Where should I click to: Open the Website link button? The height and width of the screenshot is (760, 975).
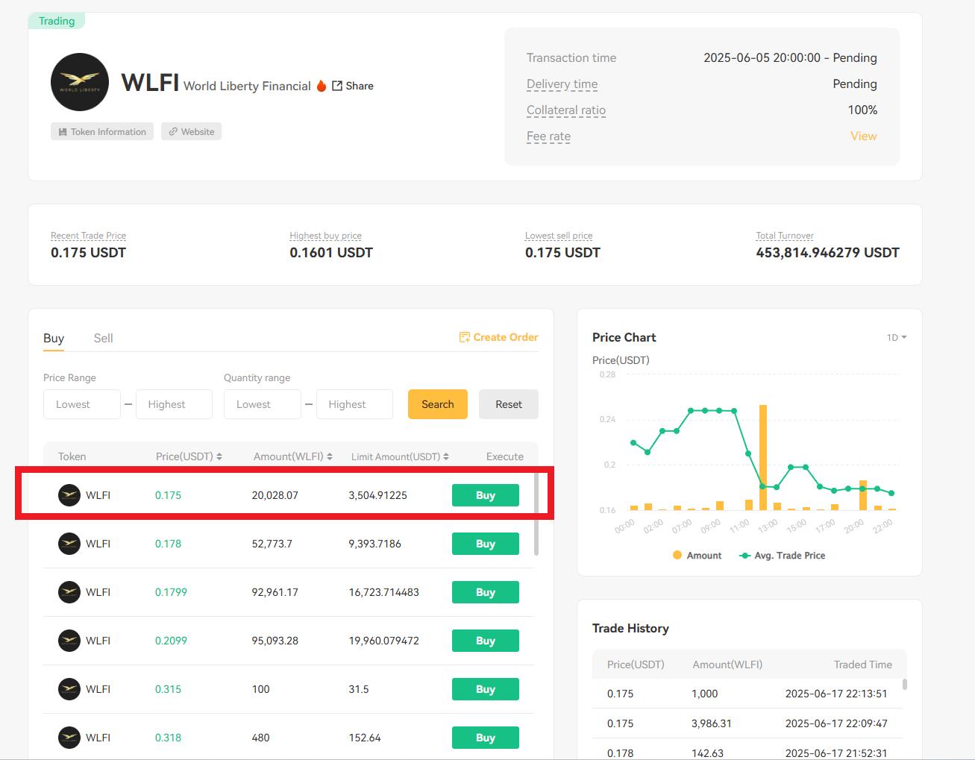191,132
